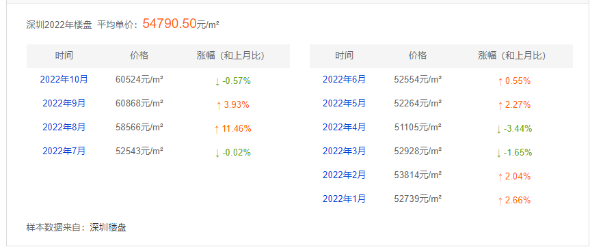The image size is (590, 247).
Task: Click the right table 价格 column header
Action: 418,56
